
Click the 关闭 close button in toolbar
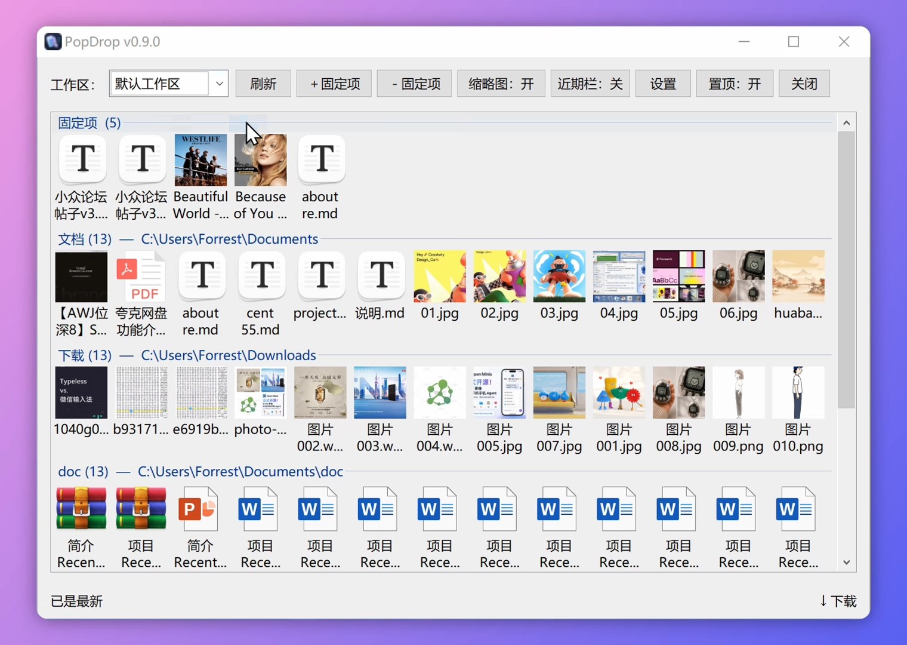coord(804,84)
